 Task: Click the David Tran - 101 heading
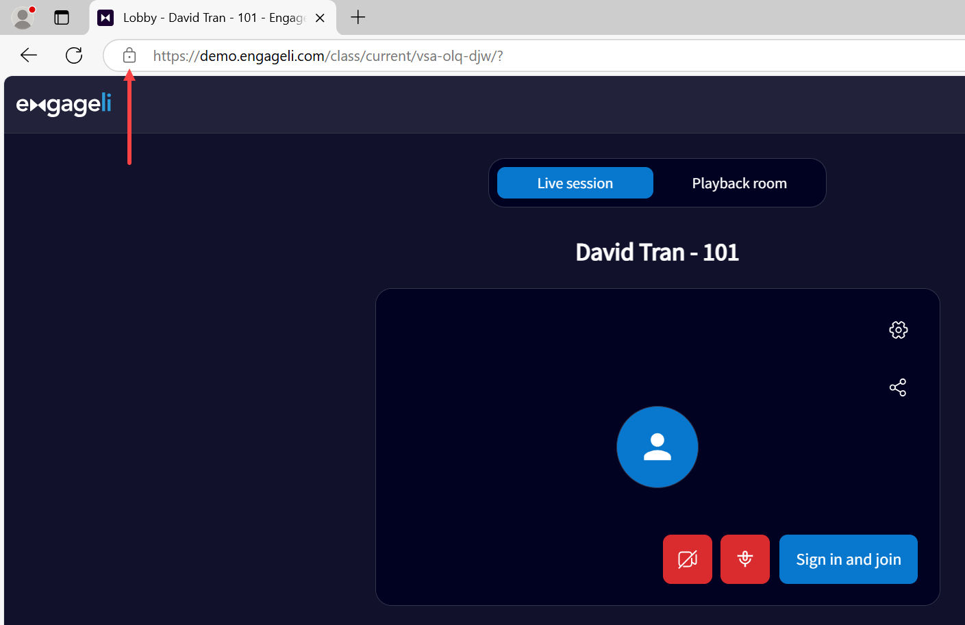coord(657,252)
